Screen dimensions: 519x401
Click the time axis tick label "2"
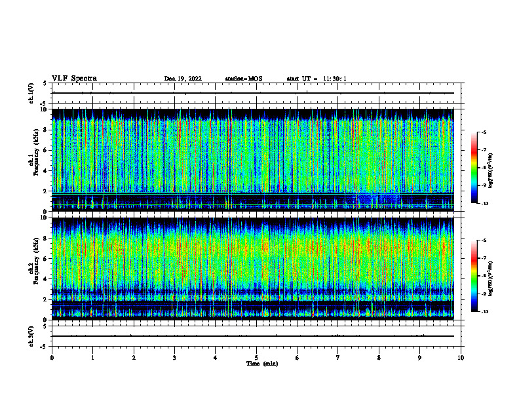coord(134,358)
